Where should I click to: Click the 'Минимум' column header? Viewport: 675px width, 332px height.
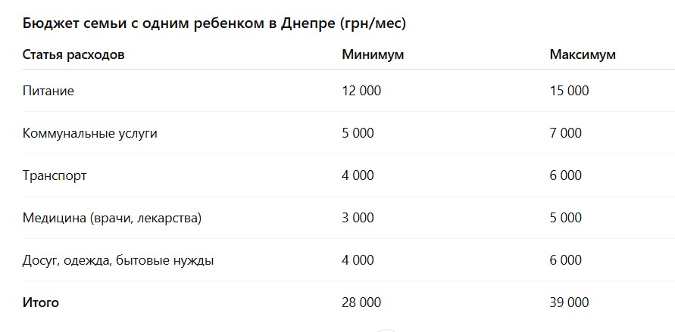click(x=373, y=55)
